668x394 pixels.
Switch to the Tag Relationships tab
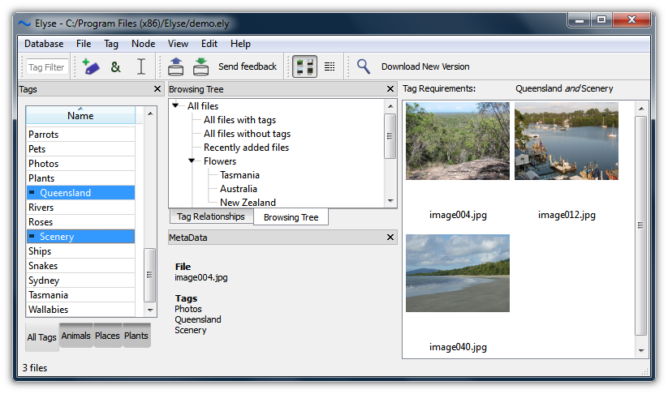point(210,216)
